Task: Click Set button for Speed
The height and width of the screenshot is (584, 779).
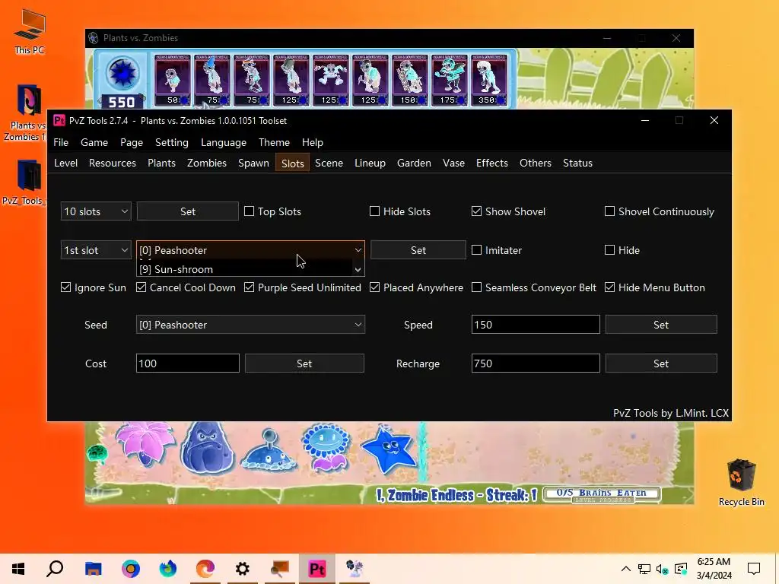Action: 661,325
